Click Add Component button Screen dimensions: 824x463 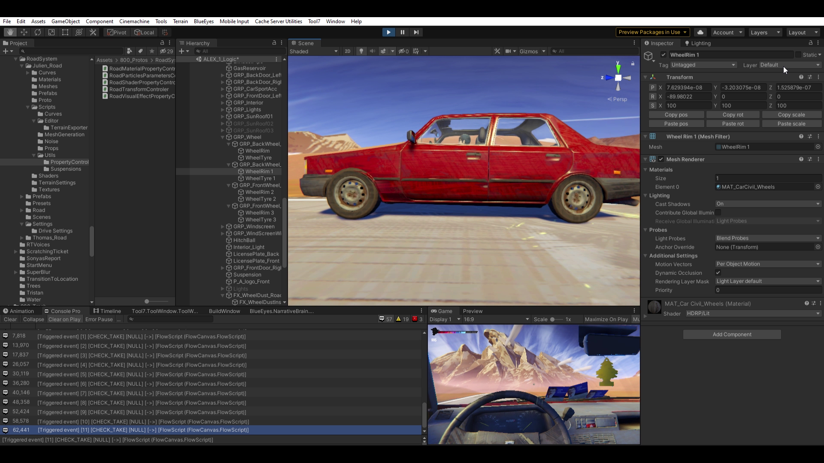click(x=732, y=334)
